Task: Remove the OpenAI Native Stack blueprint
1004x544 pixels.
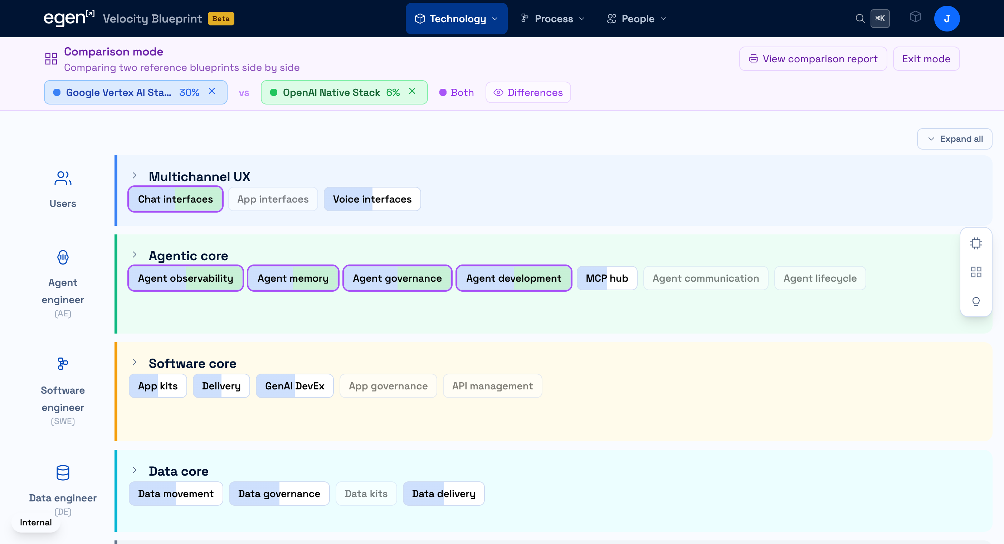Action: point(412,91)
